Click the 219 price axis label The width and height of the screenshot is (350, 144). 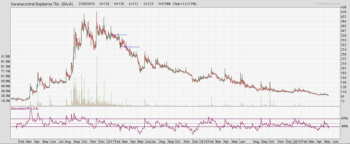344,64
